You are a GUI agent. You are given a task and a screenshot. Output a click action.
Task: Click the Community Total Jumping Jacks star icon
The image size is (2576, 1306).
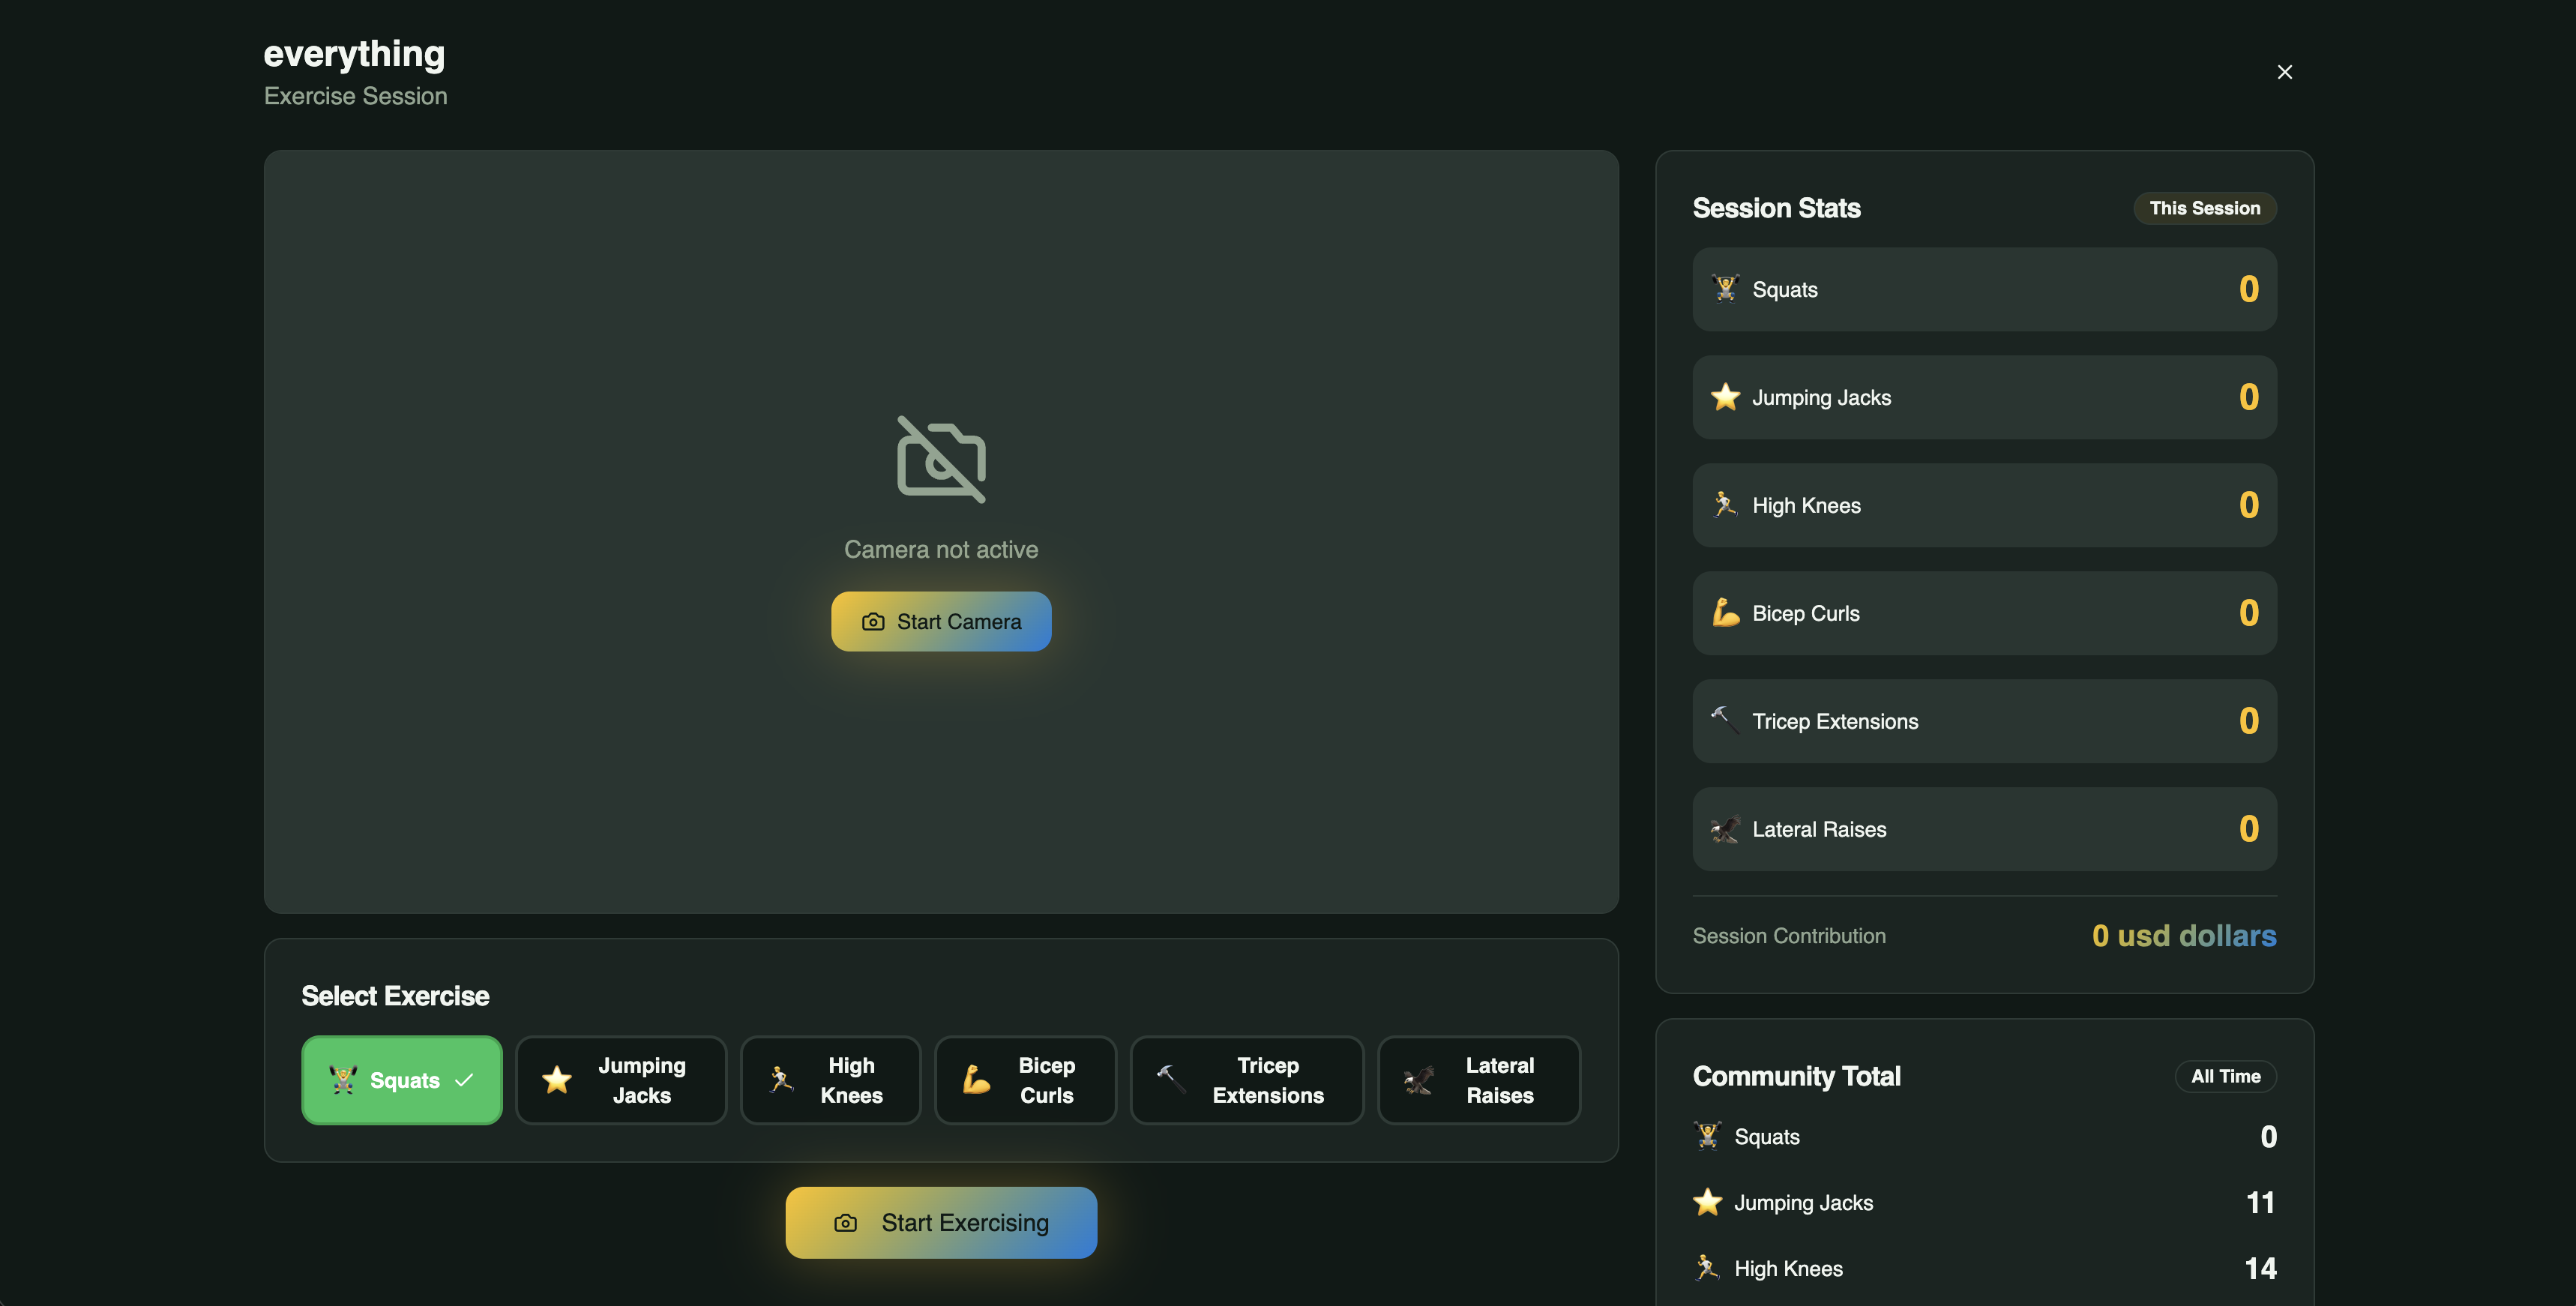click(1707, 1202)
